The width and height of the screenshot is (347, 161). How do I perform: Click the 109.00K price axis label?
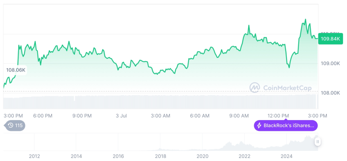[330, 63]
